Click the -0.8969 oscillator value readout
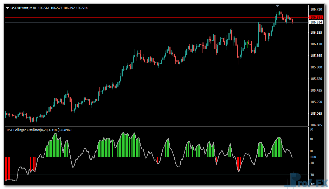Viewport: 329px width, 189px height. click(x=66, y=130)
